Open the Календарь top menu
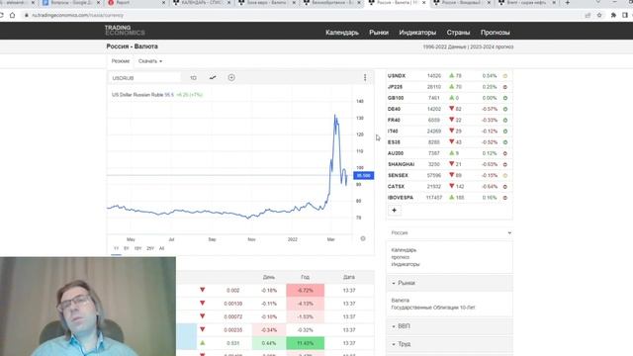Screen dimensions: 633x356 (x=342, y=33)
